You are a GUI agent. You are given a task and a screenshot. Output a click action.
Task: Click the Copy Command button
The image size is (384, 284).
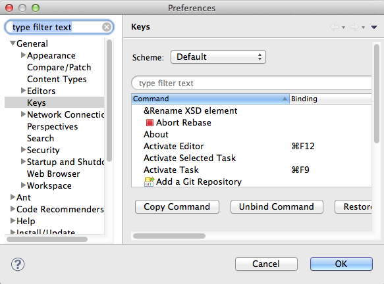pyautogui.click(x=177, y=207)
